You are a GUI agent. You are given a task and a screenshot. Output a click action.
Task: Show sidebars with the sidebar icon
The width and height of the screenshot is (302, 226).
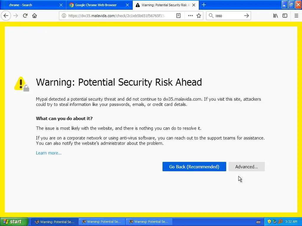coord(285,16)
